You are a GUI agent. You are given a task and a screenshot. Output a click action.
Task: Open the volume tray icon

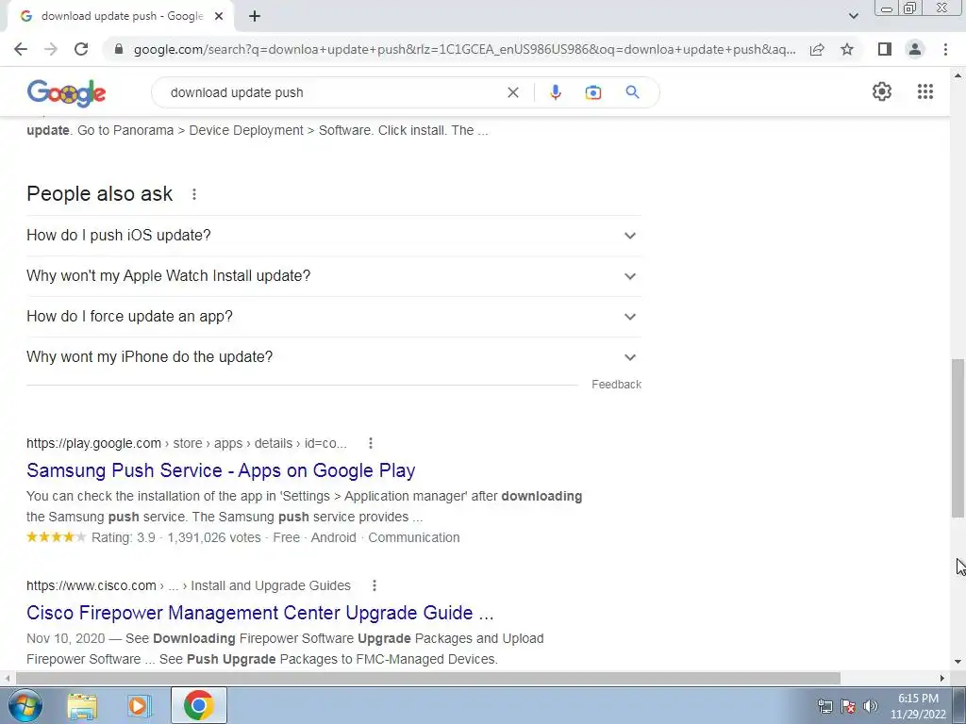[871, 706]
